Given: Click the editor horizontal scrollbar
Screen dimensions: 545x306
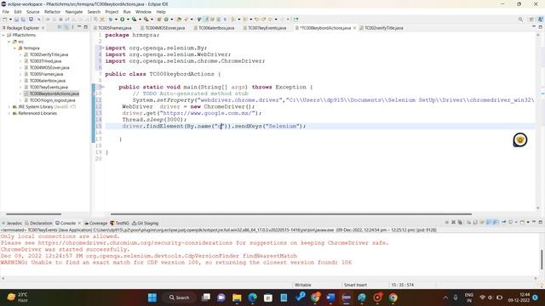Looking at the screenshot, I should [x=291, y=214].
